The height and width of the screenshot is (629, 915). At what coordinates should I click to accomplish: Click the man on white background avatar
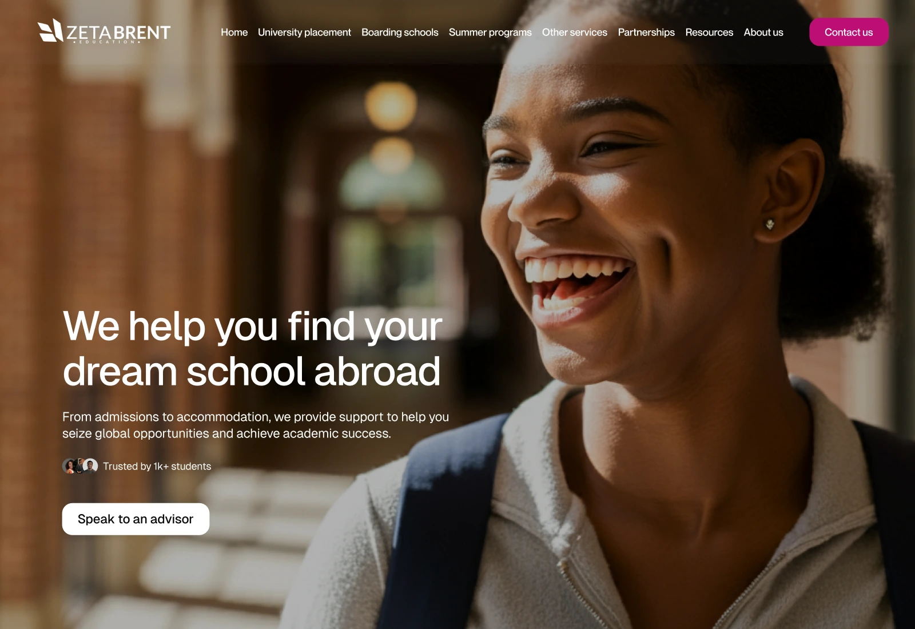tap(90, 466)
